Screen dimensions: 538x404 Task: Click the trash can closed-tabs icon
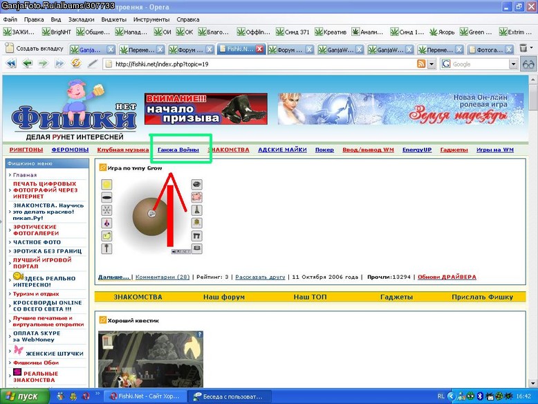click(x=523, y=48)
